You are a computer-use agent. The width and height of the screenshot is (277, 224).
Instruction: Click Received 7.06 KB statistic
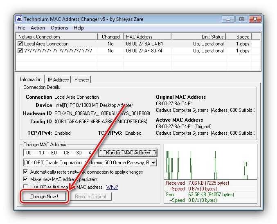coord(197,183)
